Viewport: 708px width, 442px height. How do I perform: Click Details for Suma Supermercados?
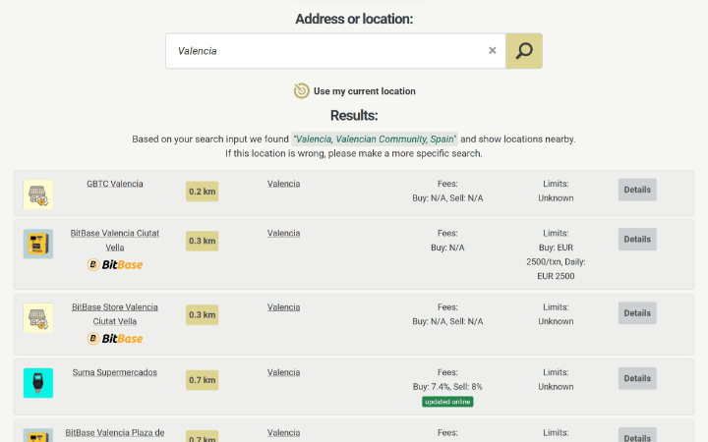637,378
